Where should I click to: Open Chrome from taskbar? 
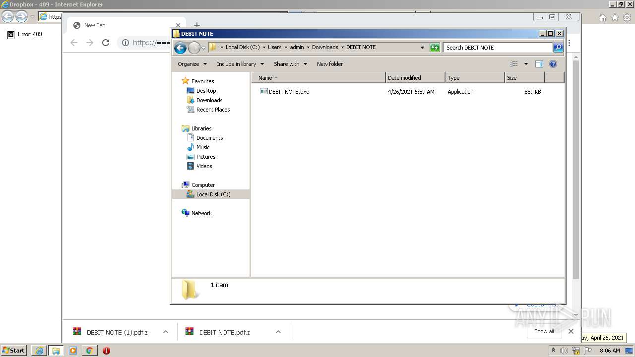[89, 351]
